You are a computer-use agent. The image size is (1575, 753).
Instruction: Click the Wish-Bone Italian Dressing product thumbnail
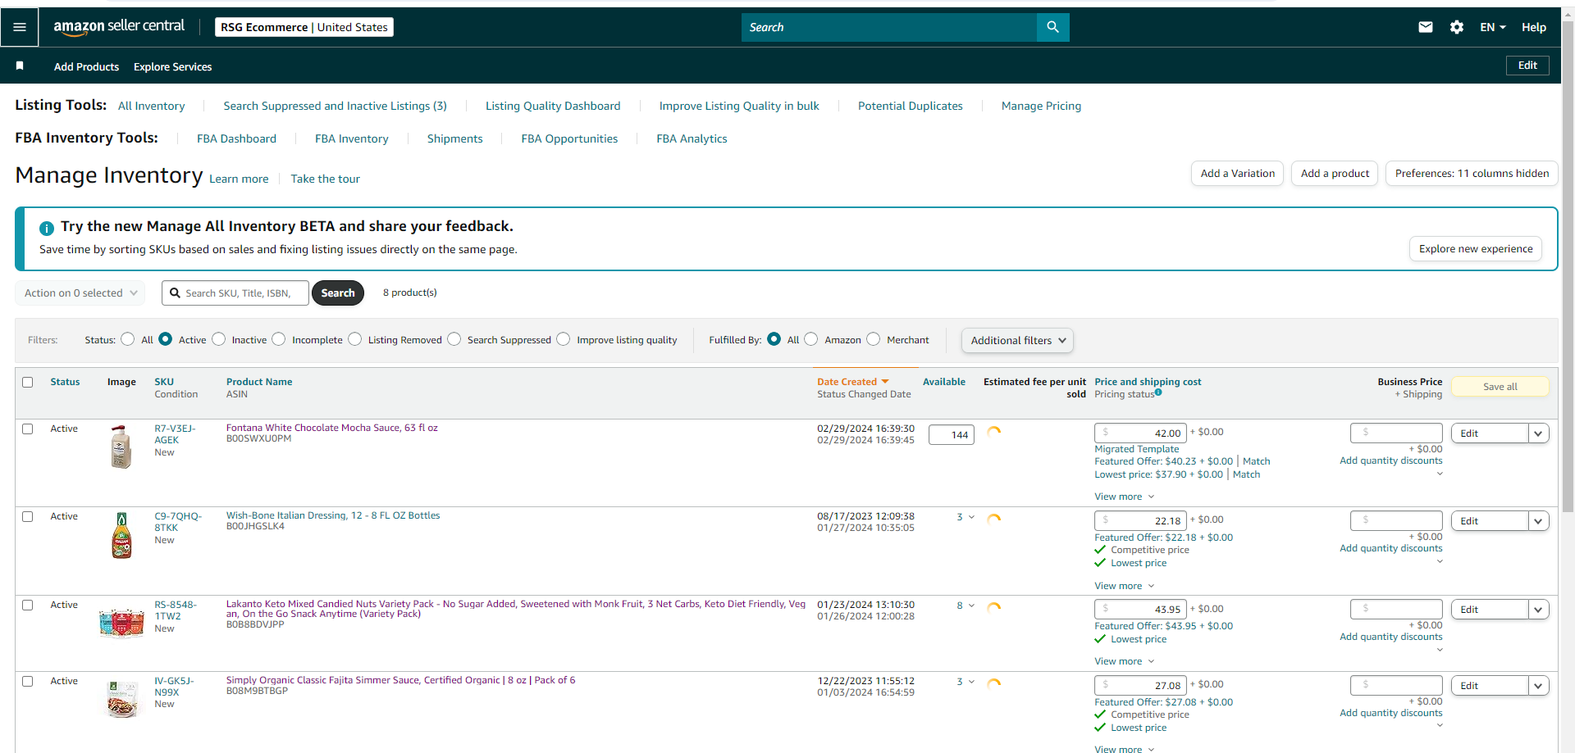(x=121, y=535)
